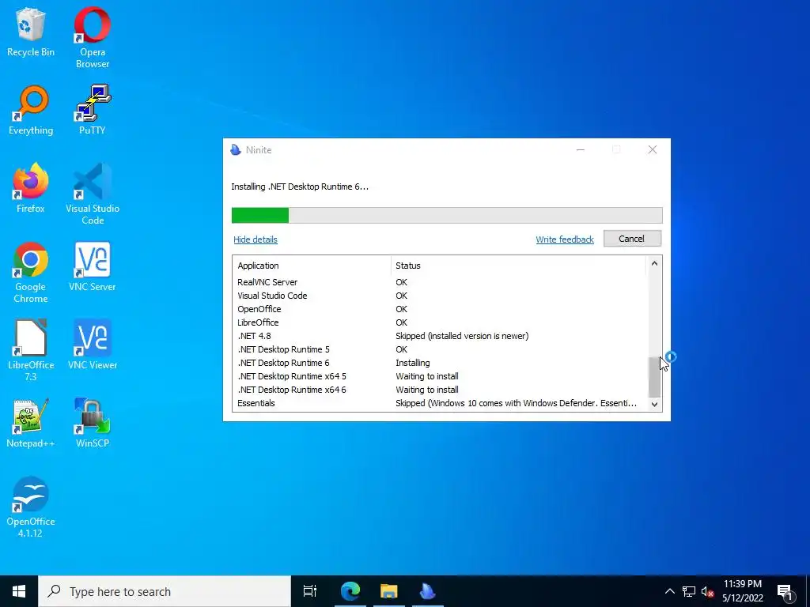Open the taskbar clock and date
The height and width of the screenshot is (607, 810).
[x=742, y=591]
